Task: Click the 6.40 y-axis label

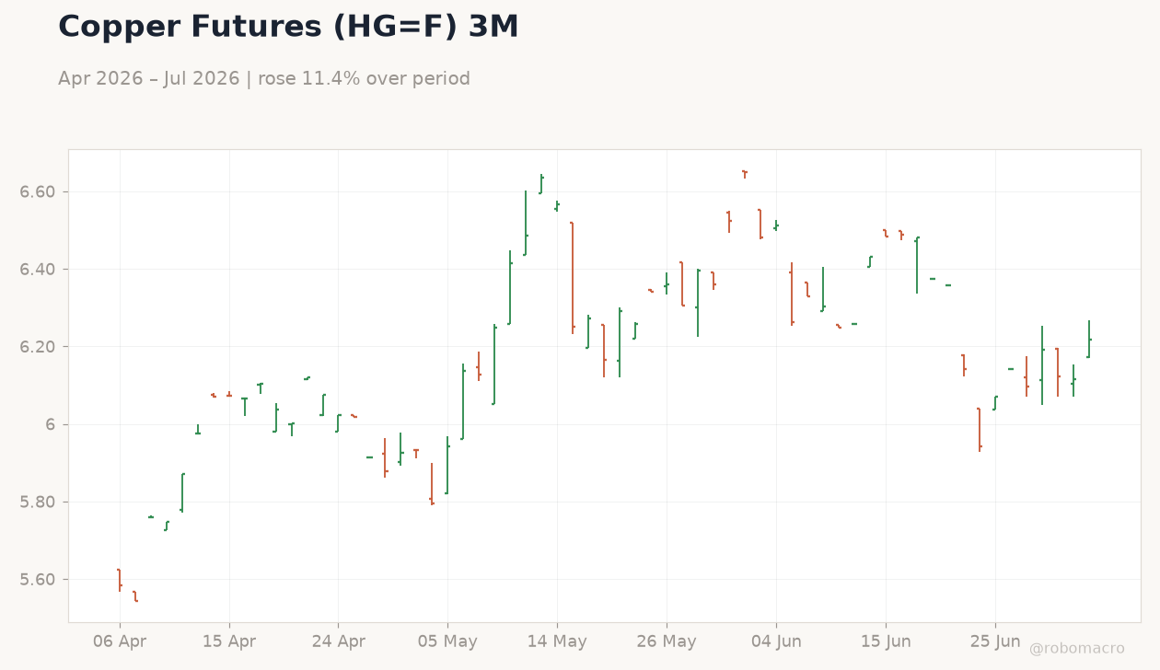Action: click(x=38, y=270)
